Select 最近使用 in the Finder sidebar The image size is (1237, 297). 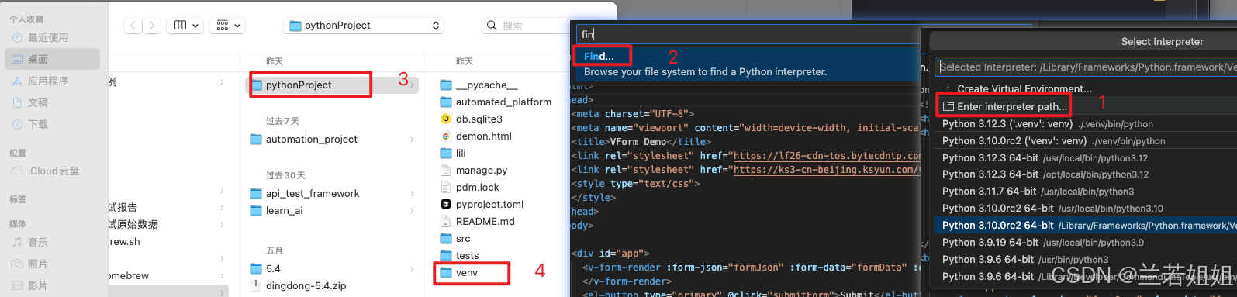[x=48, y=37]
